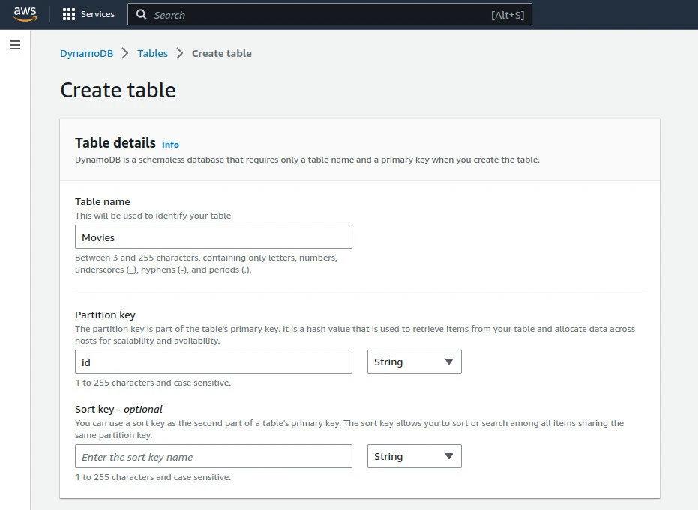Click the Partition key field containing id

click(x=213, y=362)
